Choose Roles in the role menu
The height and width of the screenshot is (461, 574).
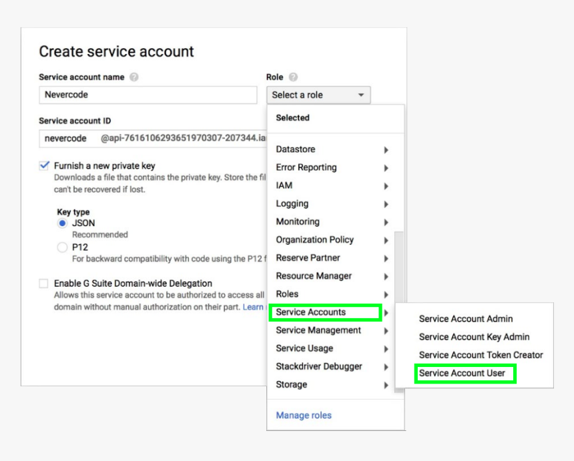(x=287, y=294)
